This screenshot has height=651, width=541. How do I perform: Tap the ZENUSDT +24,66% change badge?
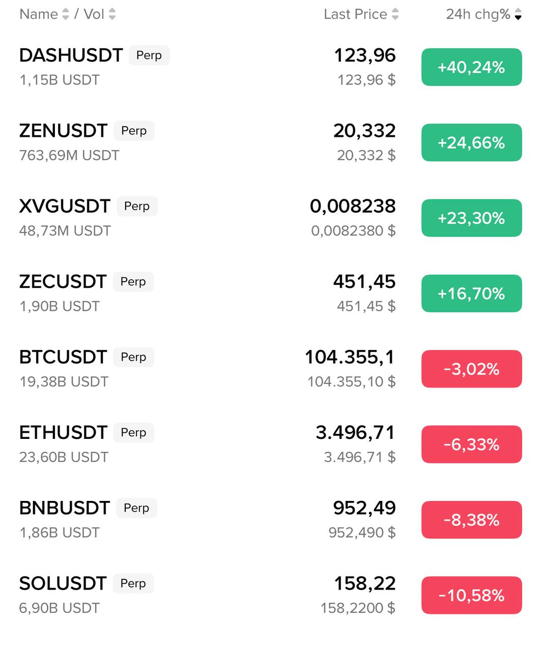click(x=471, y=142)
